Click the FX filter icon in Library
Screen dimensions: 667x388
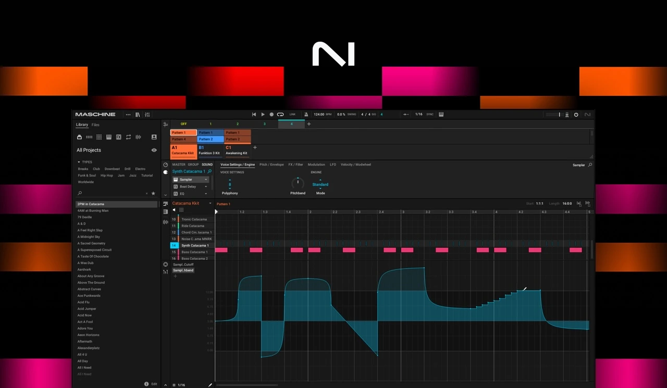point(118,137)
